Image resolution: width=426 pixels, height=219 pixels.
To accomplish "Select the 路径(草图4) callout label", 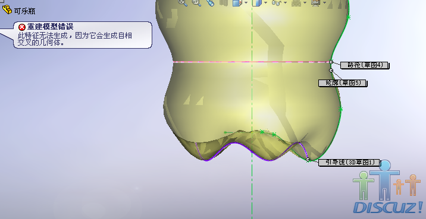I will [x=365, y=65].
